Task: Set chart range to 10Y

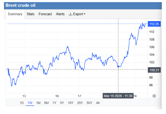Action: 71,103
